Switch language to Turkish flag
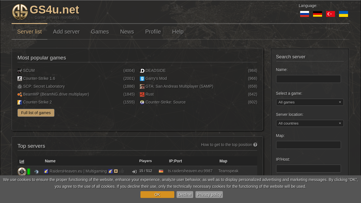This screenshot has width=361, height=203. coord(331,14)
